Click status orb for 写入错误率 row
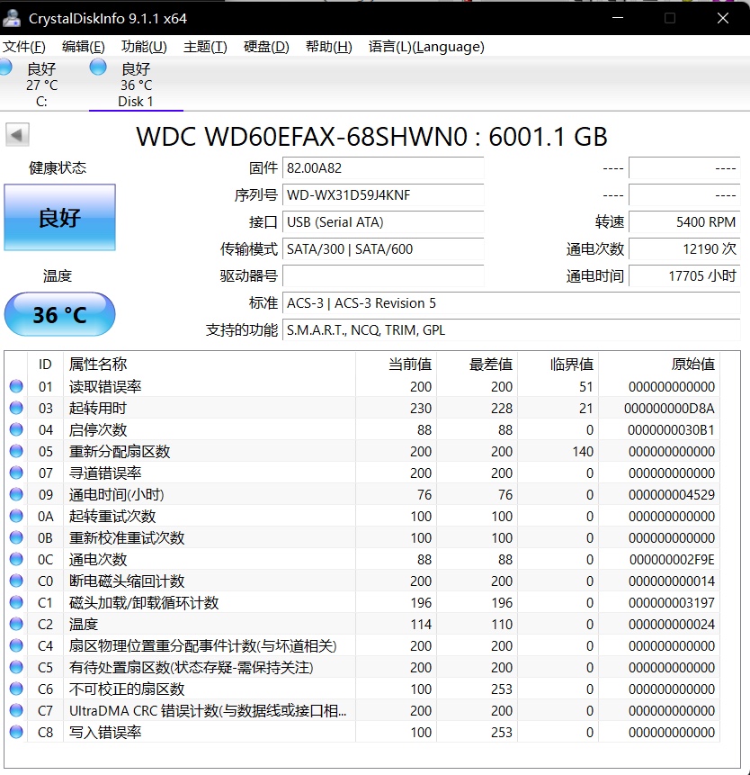The height and width of the screenshot is (775, 750). pos(16,733)
